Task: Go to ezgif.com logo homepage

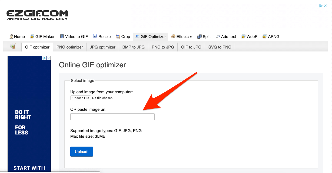Action: [37, 15]
